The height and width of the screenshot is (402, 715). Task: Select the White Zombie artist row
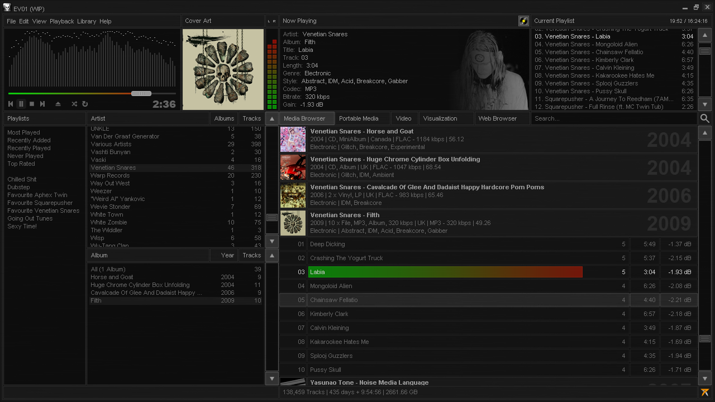[175, 222]
